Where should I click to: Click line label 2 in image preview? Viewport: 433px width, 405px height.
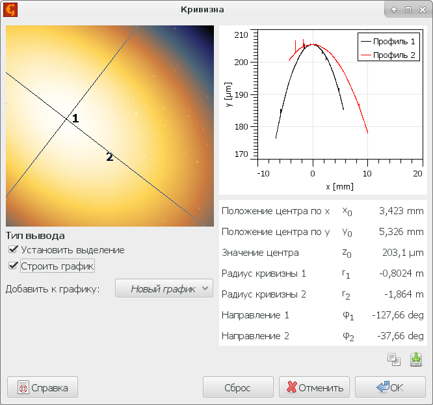[x=110, y=157]
